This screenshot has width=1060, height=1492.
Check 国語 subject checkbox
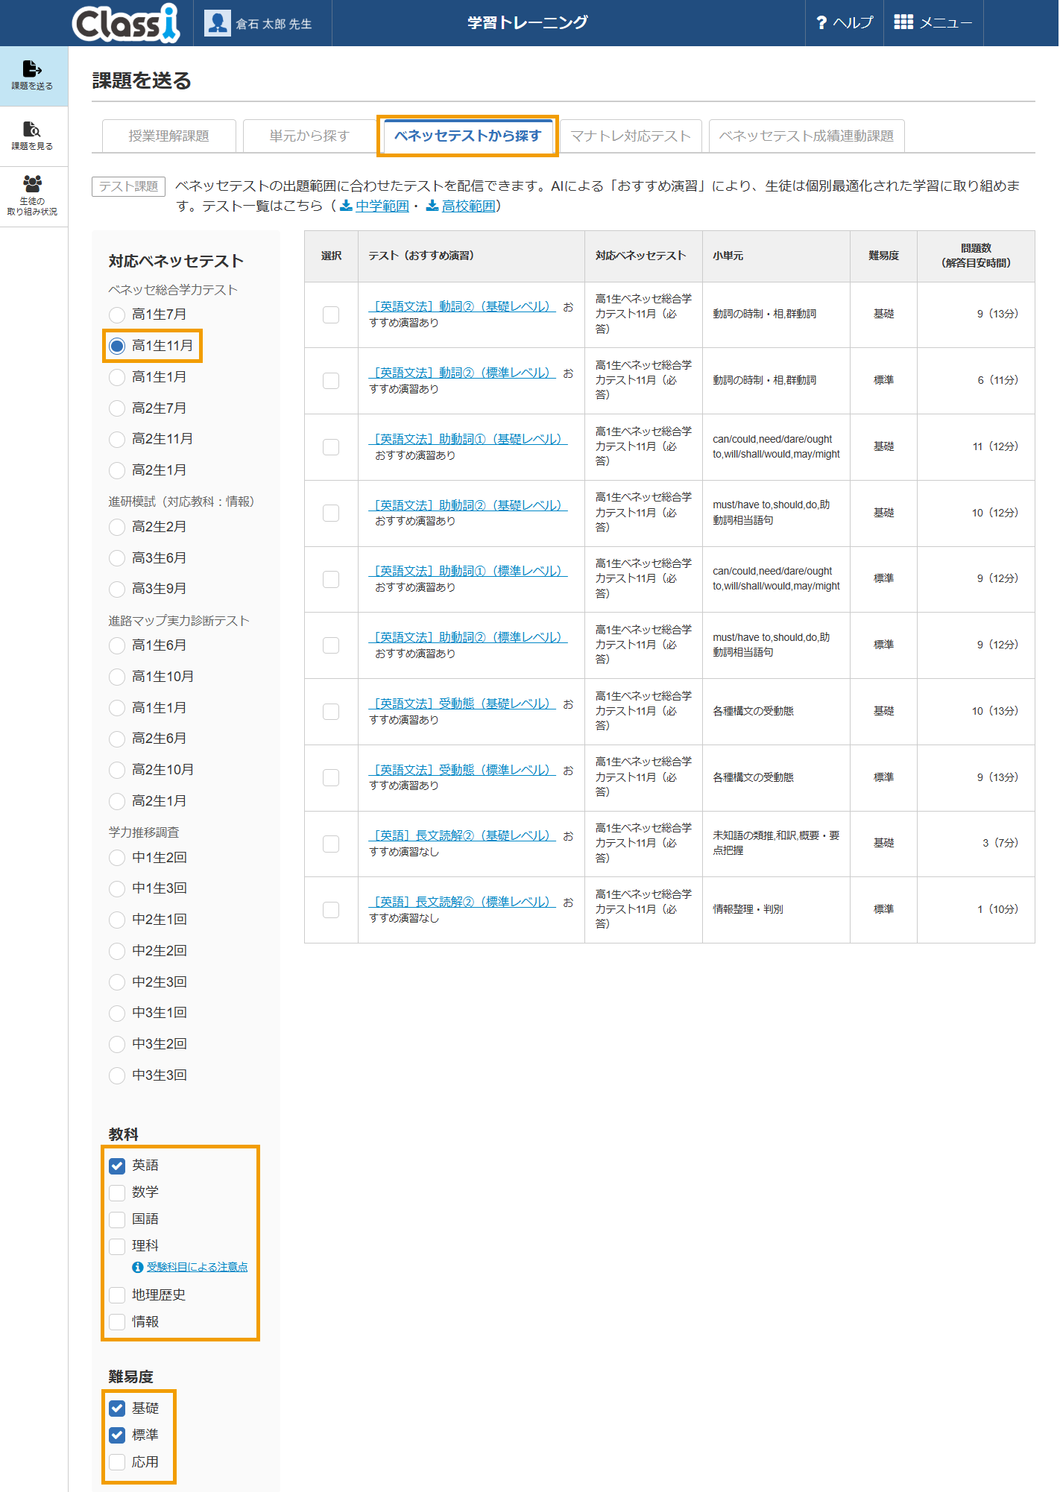117,1219
